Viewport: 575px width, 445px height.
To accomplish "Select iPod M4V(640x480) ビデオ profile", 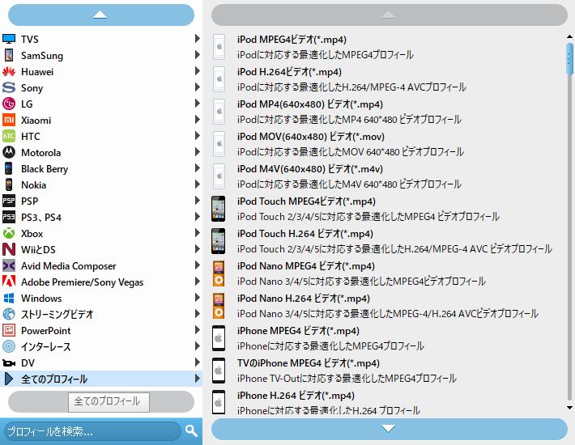I will pos(387,176).
